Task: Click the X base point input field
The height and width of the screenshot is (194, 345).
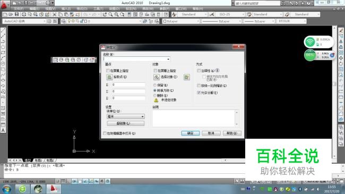Action: tap(128, 85)
